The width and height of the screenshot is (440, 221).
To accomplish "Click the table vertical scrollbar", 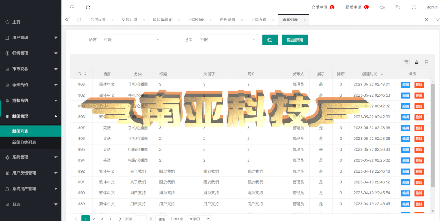I will [x=433, y=135].
